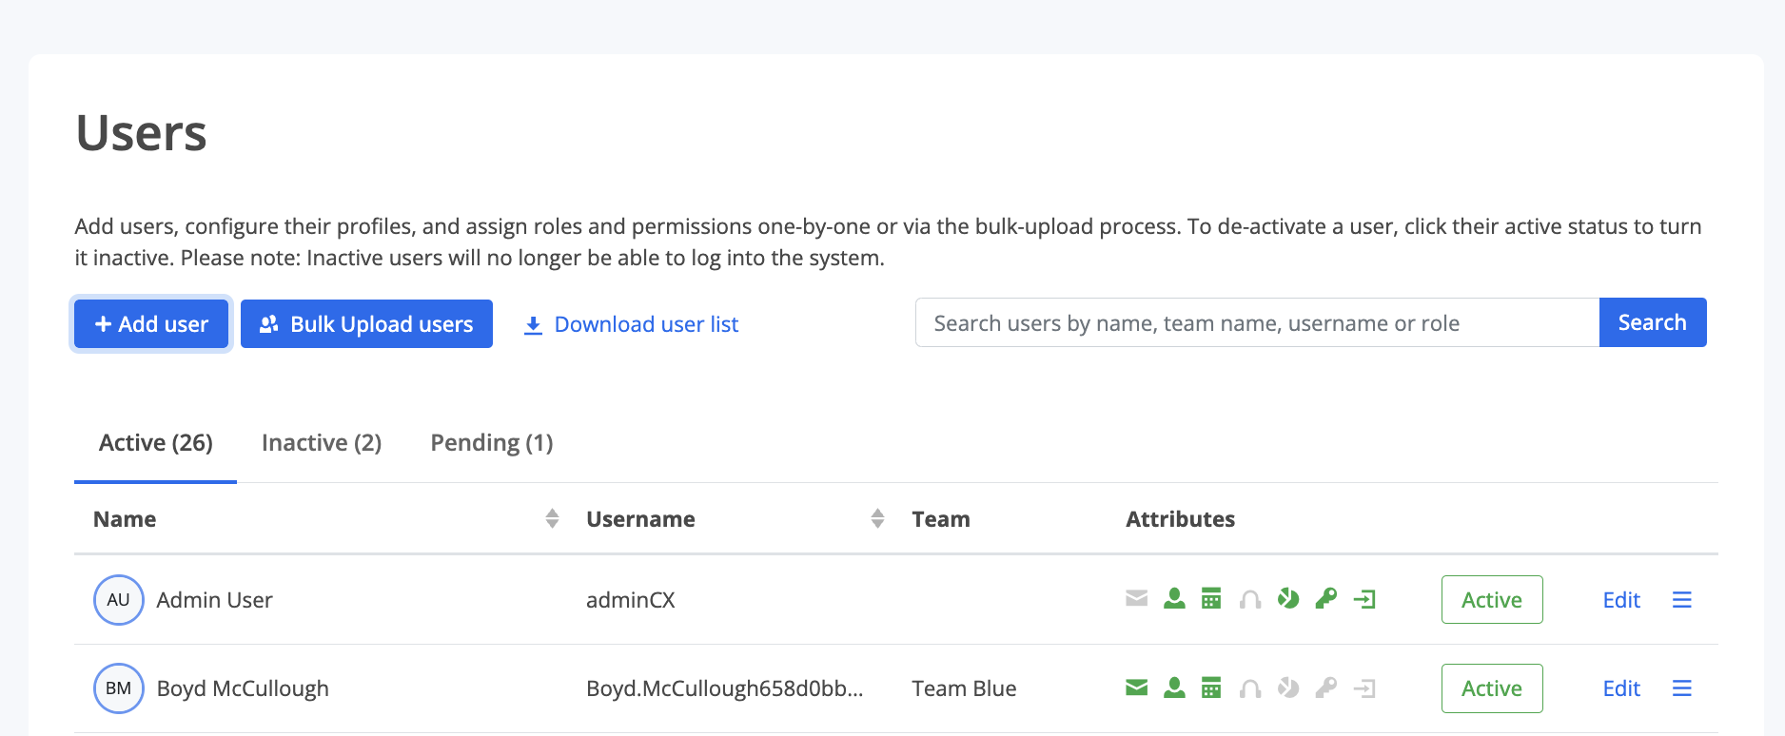The image size is (1785, 736).
Task: Click the envelope icon in Admin User row
Action: tap(1136, 599)
